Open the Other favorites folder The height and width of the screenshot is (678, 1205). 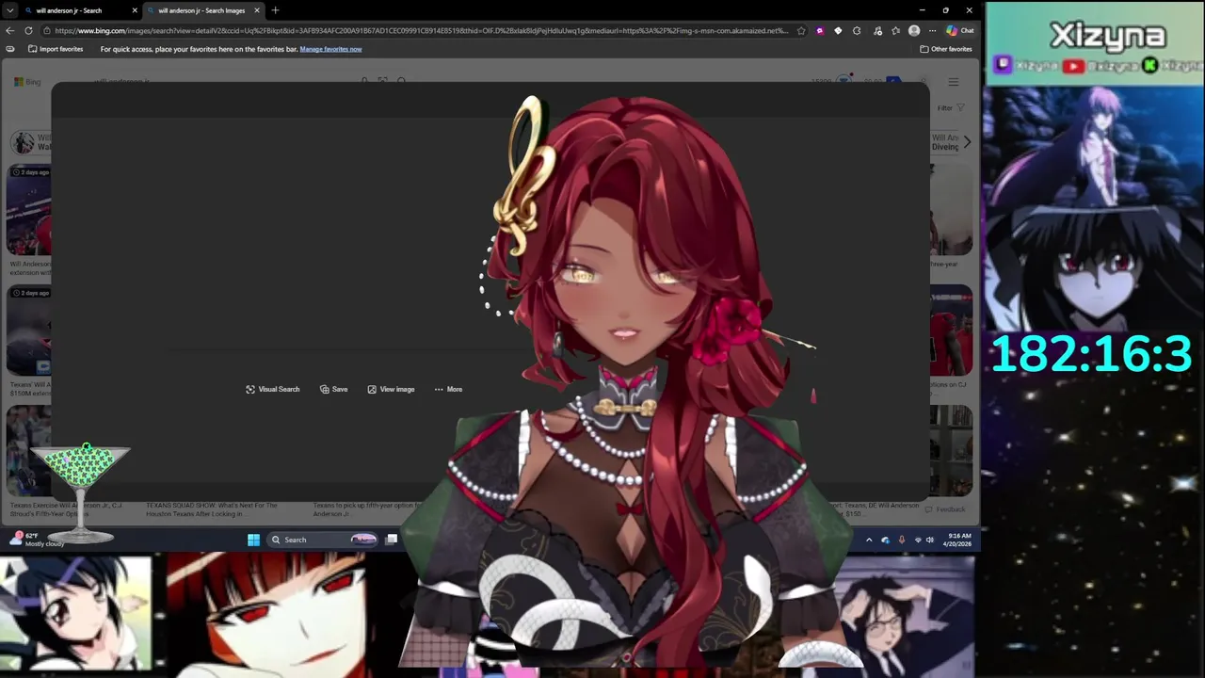(946, 49)
